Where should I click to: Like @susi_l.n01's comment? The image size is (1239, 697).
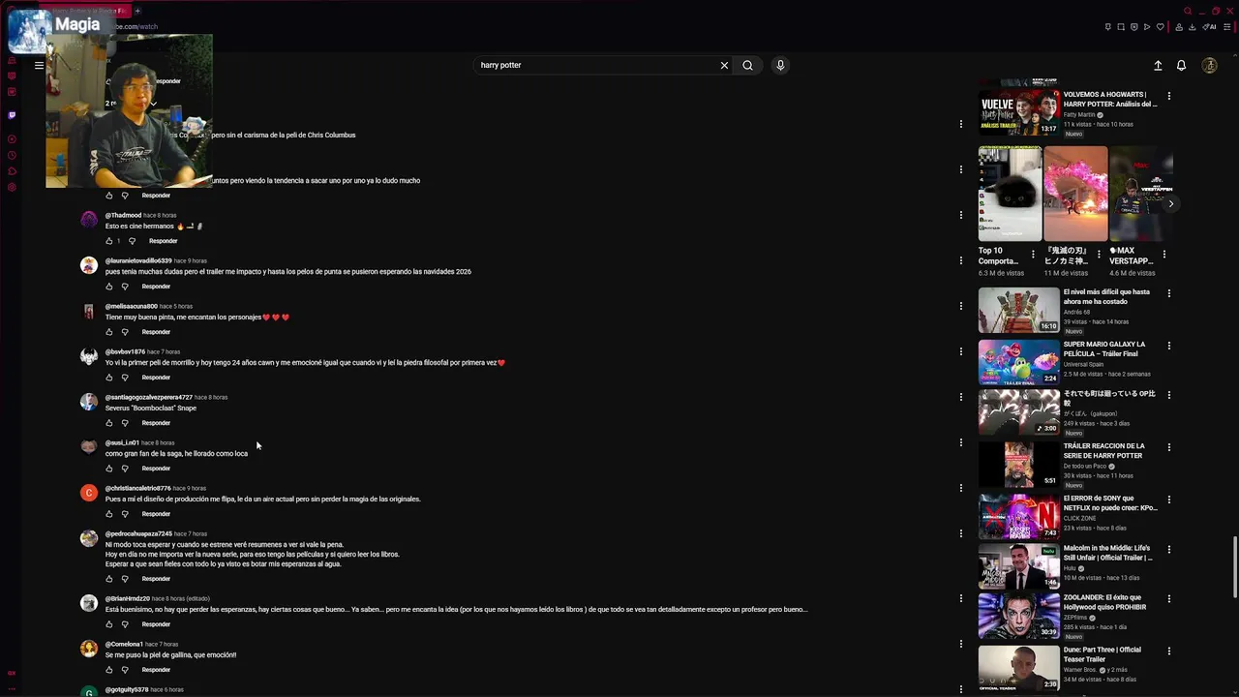[x=109, y=469]
